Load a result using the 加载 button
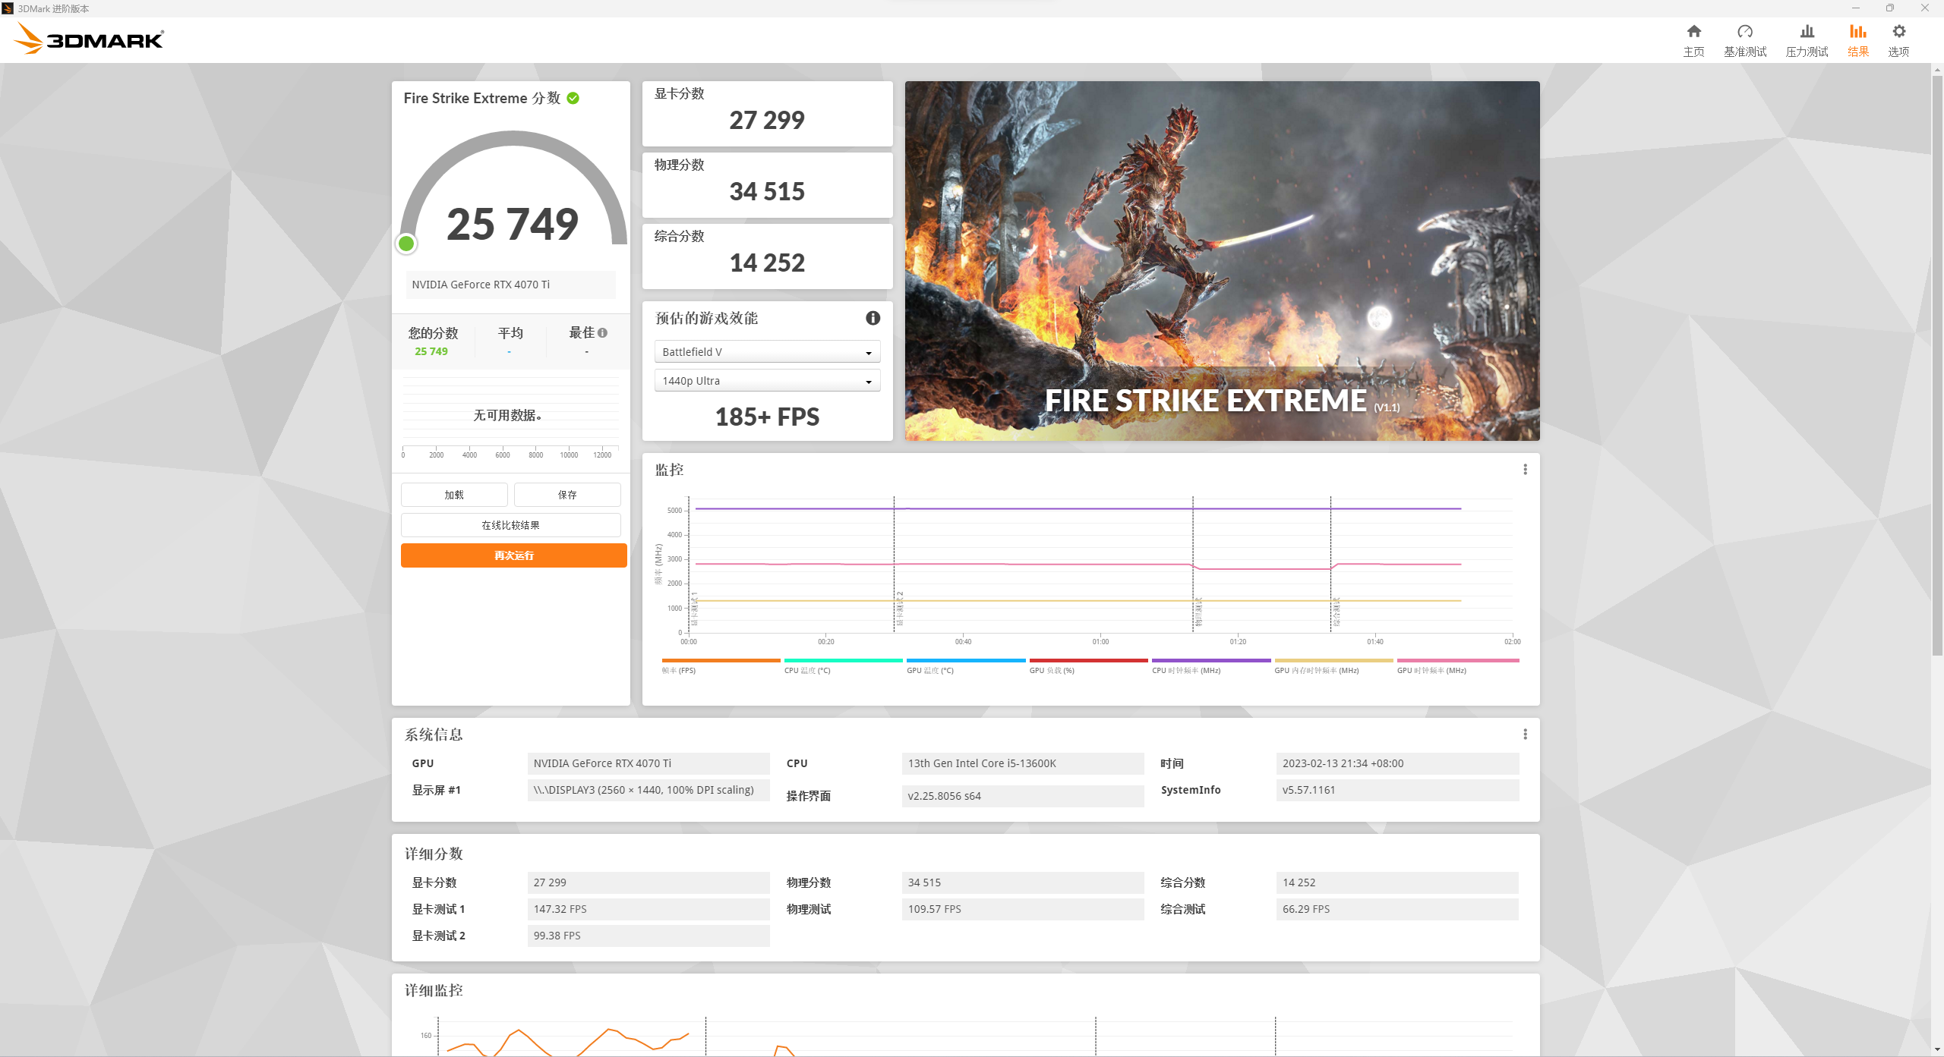Image resolution: width=1944 pixels, height=1057 pixels. [x=453, y=494]
